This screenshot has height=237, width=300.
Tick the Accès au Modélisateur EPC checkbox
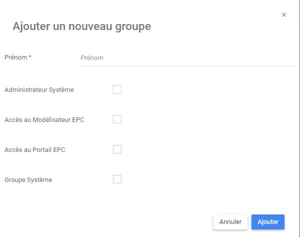[x=117, y=119]
